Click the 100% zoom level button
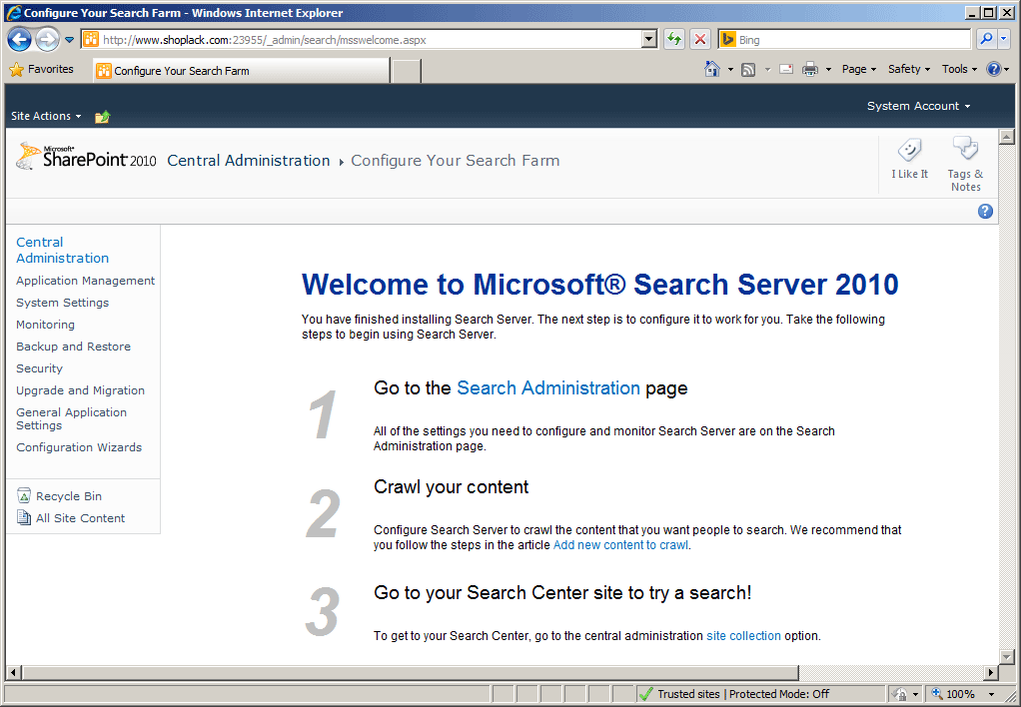The width and height of the screenshot is (1021, 707). (953, 694)
